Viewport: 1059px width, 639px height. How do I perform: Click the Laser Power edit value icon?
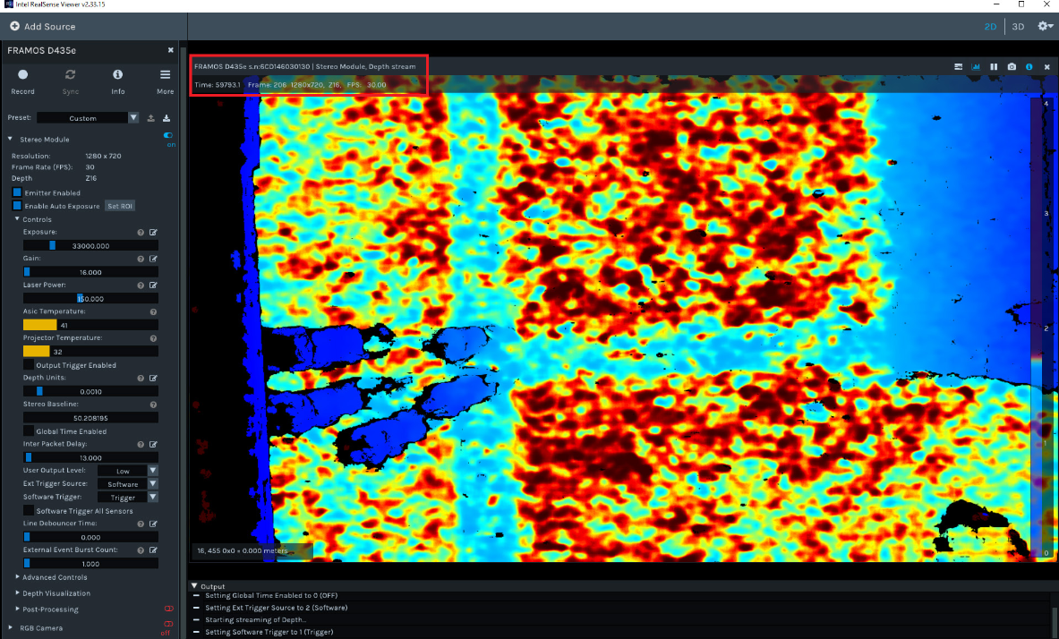click(x=153, y=285)
